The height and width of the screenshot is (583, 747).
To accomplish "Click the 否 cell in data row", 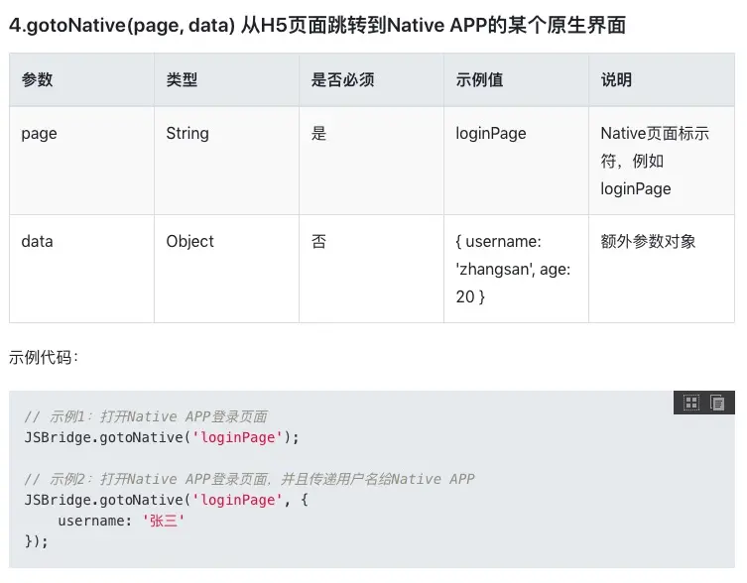I will (318, 242).
